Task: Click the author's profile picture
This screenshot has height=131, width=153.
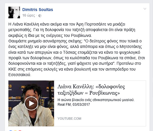Action: pos(14,12)
